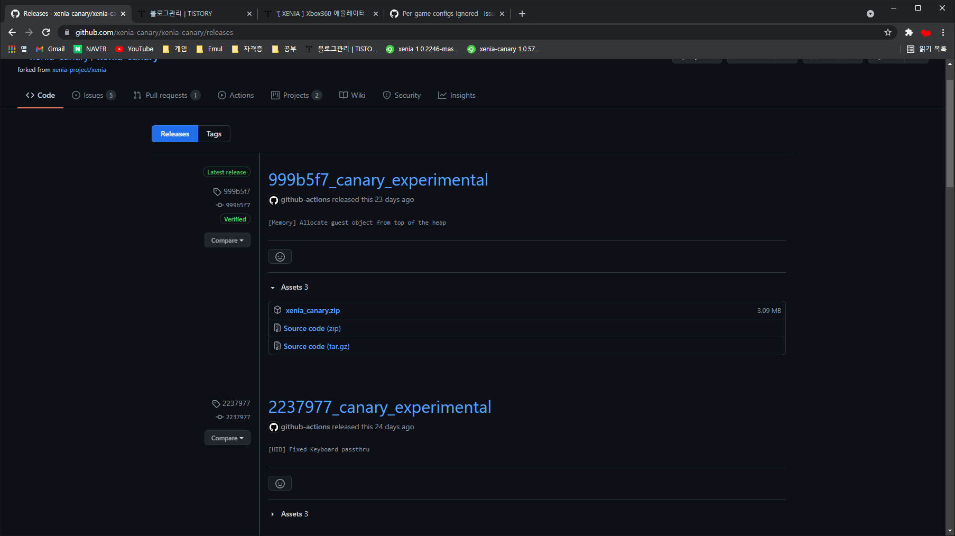Open 2237977_canary_experimental release title
Screen dimensions: 955x536
click(x=380, y=407)
